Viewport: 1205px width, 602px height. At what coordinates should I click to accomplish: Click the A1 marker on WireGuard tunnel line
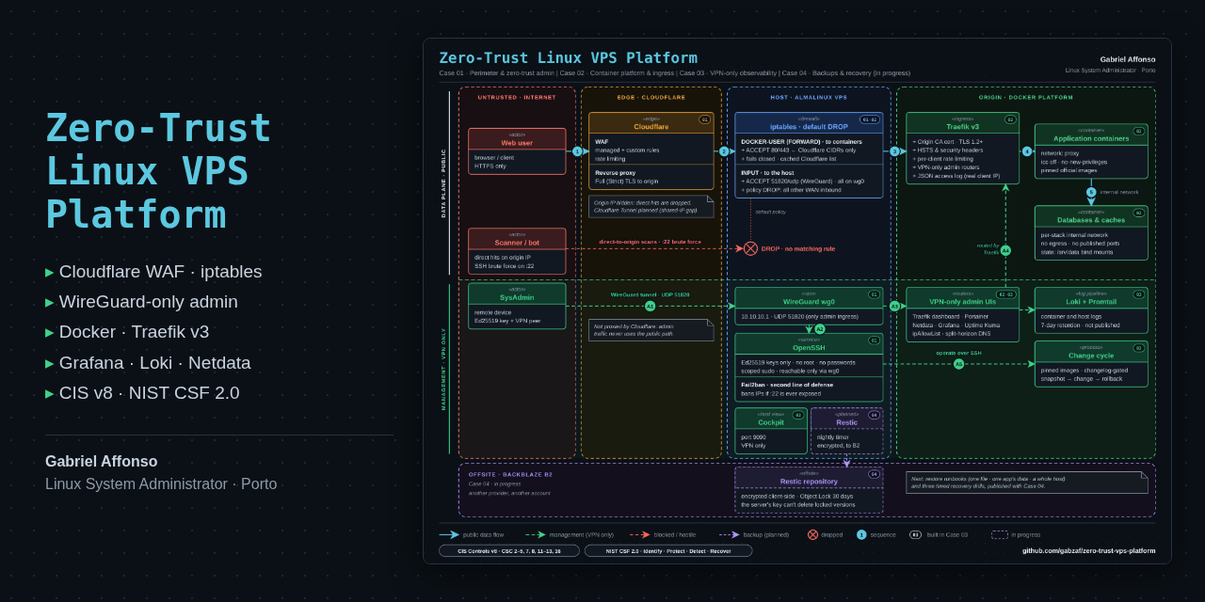pyautogui.click(x=650, y=306)
